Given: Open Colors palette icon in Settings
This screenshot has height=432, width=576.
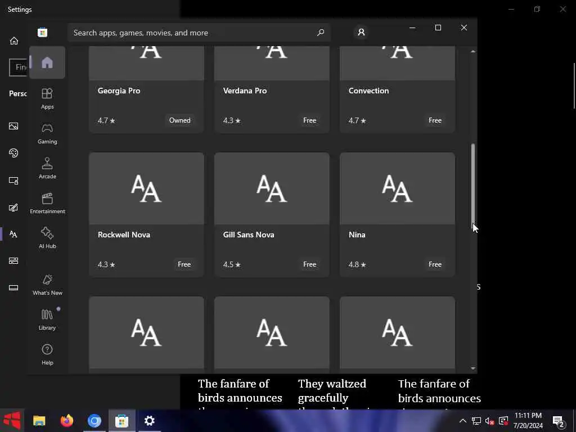Looking at the screenshot, I should (13, 153).
